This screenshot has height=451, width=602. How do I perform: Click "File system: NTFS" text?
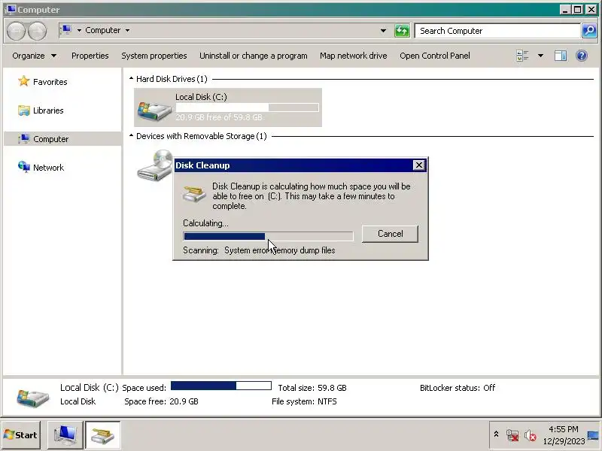click(304, 401)
